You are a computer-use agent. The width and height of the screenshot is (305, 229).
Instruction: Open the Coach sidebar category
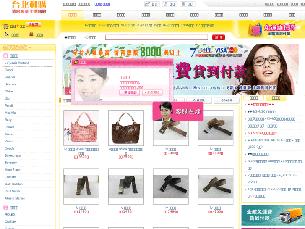click(x=9, y=148)
